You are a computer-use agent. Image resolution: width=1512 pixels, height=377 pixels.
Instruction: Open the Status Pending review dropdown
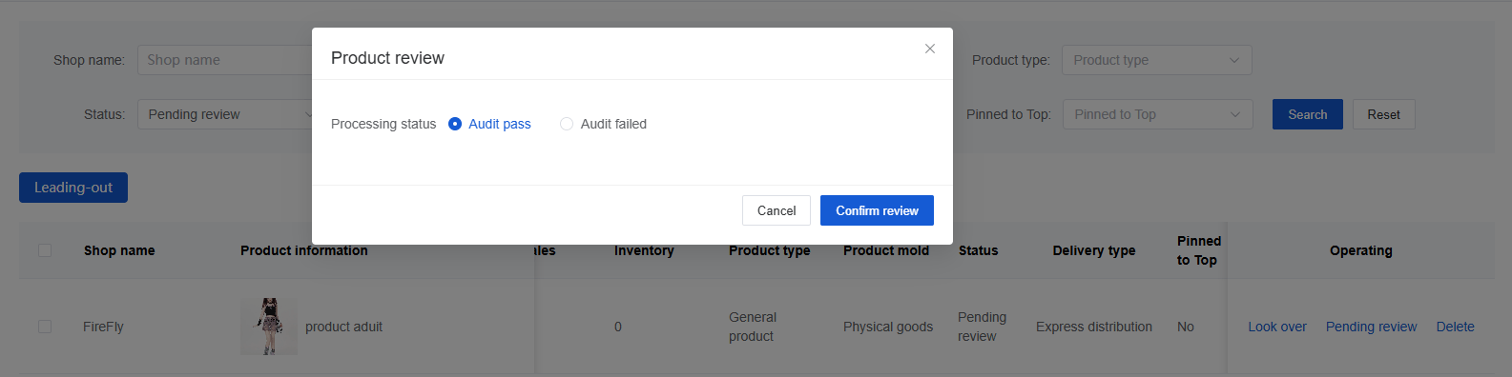pyautogui.click(x=225, y=114)
